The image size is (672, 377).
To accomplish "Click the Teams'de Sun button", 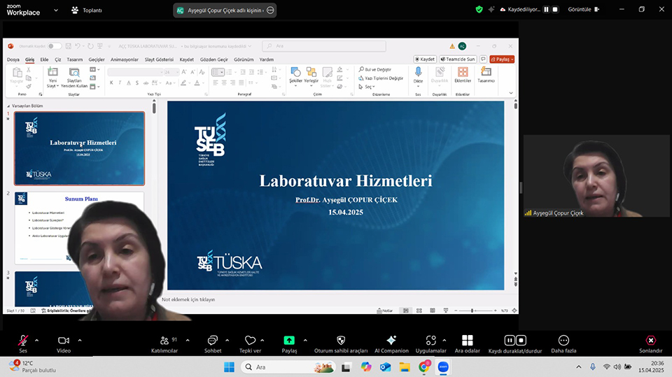I will coord(458,59).
